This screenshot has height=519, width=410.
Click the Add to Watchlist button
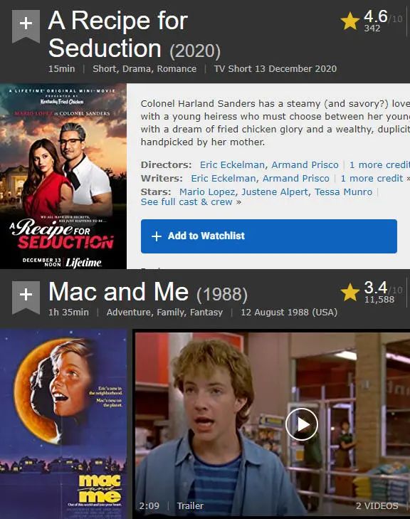268,236
